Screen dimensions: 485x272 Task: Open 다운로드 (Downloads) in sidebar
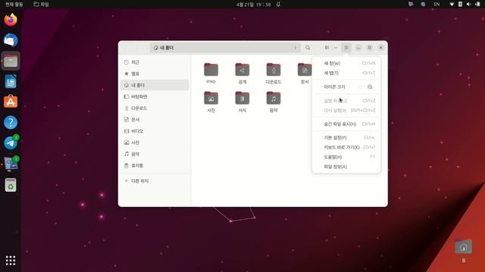click(x=155, y=108)
